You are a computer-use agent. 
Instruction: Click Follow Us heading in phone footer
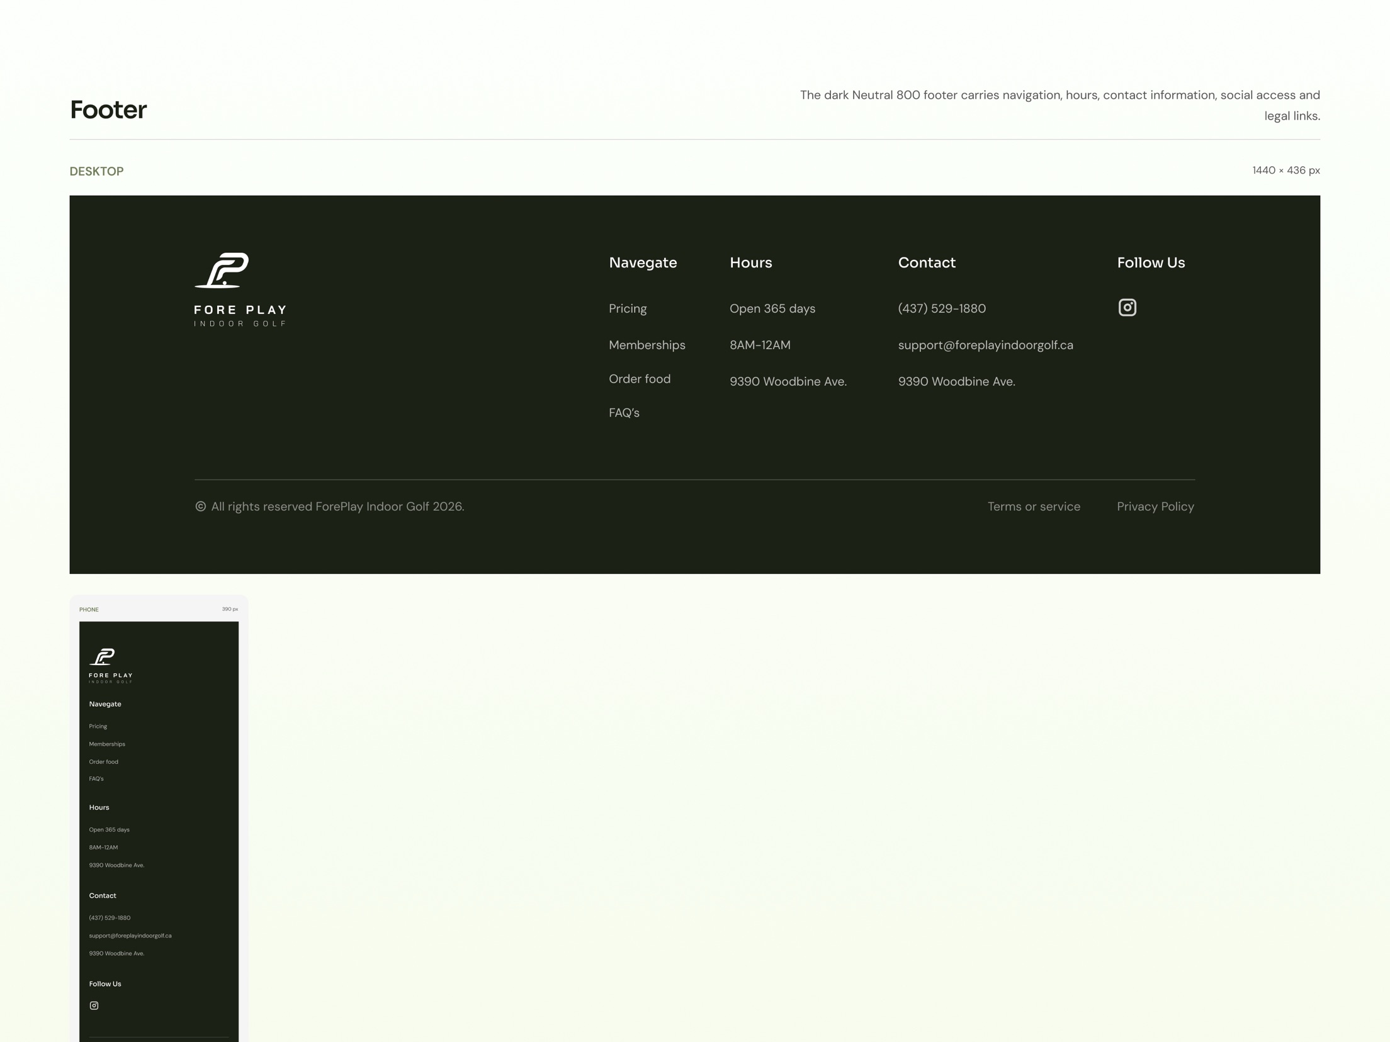coord(105,984)
